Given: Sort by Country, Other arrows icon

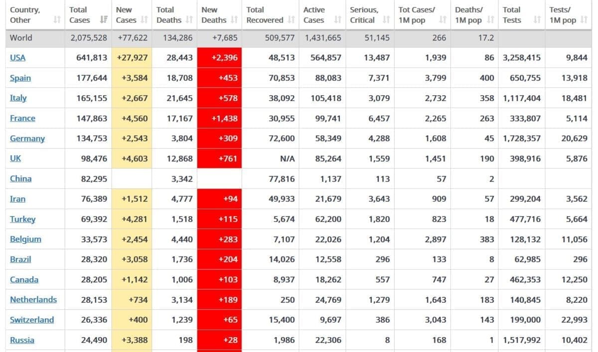Looking at the screenshot, I should 57,20.
